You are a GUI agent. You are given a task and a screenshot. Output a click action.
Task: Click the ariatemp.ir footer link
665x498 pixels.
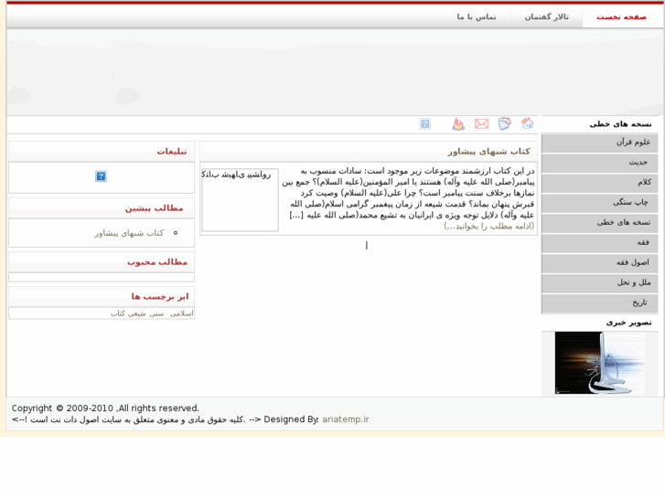tap(345, 419)
